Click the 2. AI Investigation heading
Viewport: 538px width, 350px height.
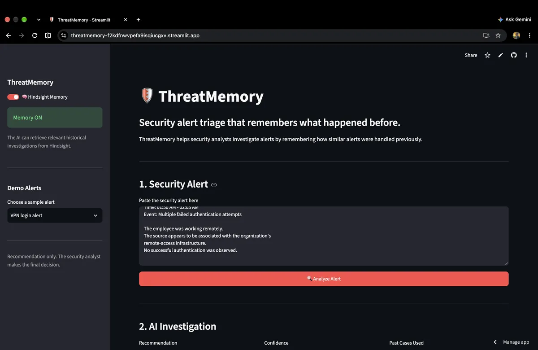178,326
